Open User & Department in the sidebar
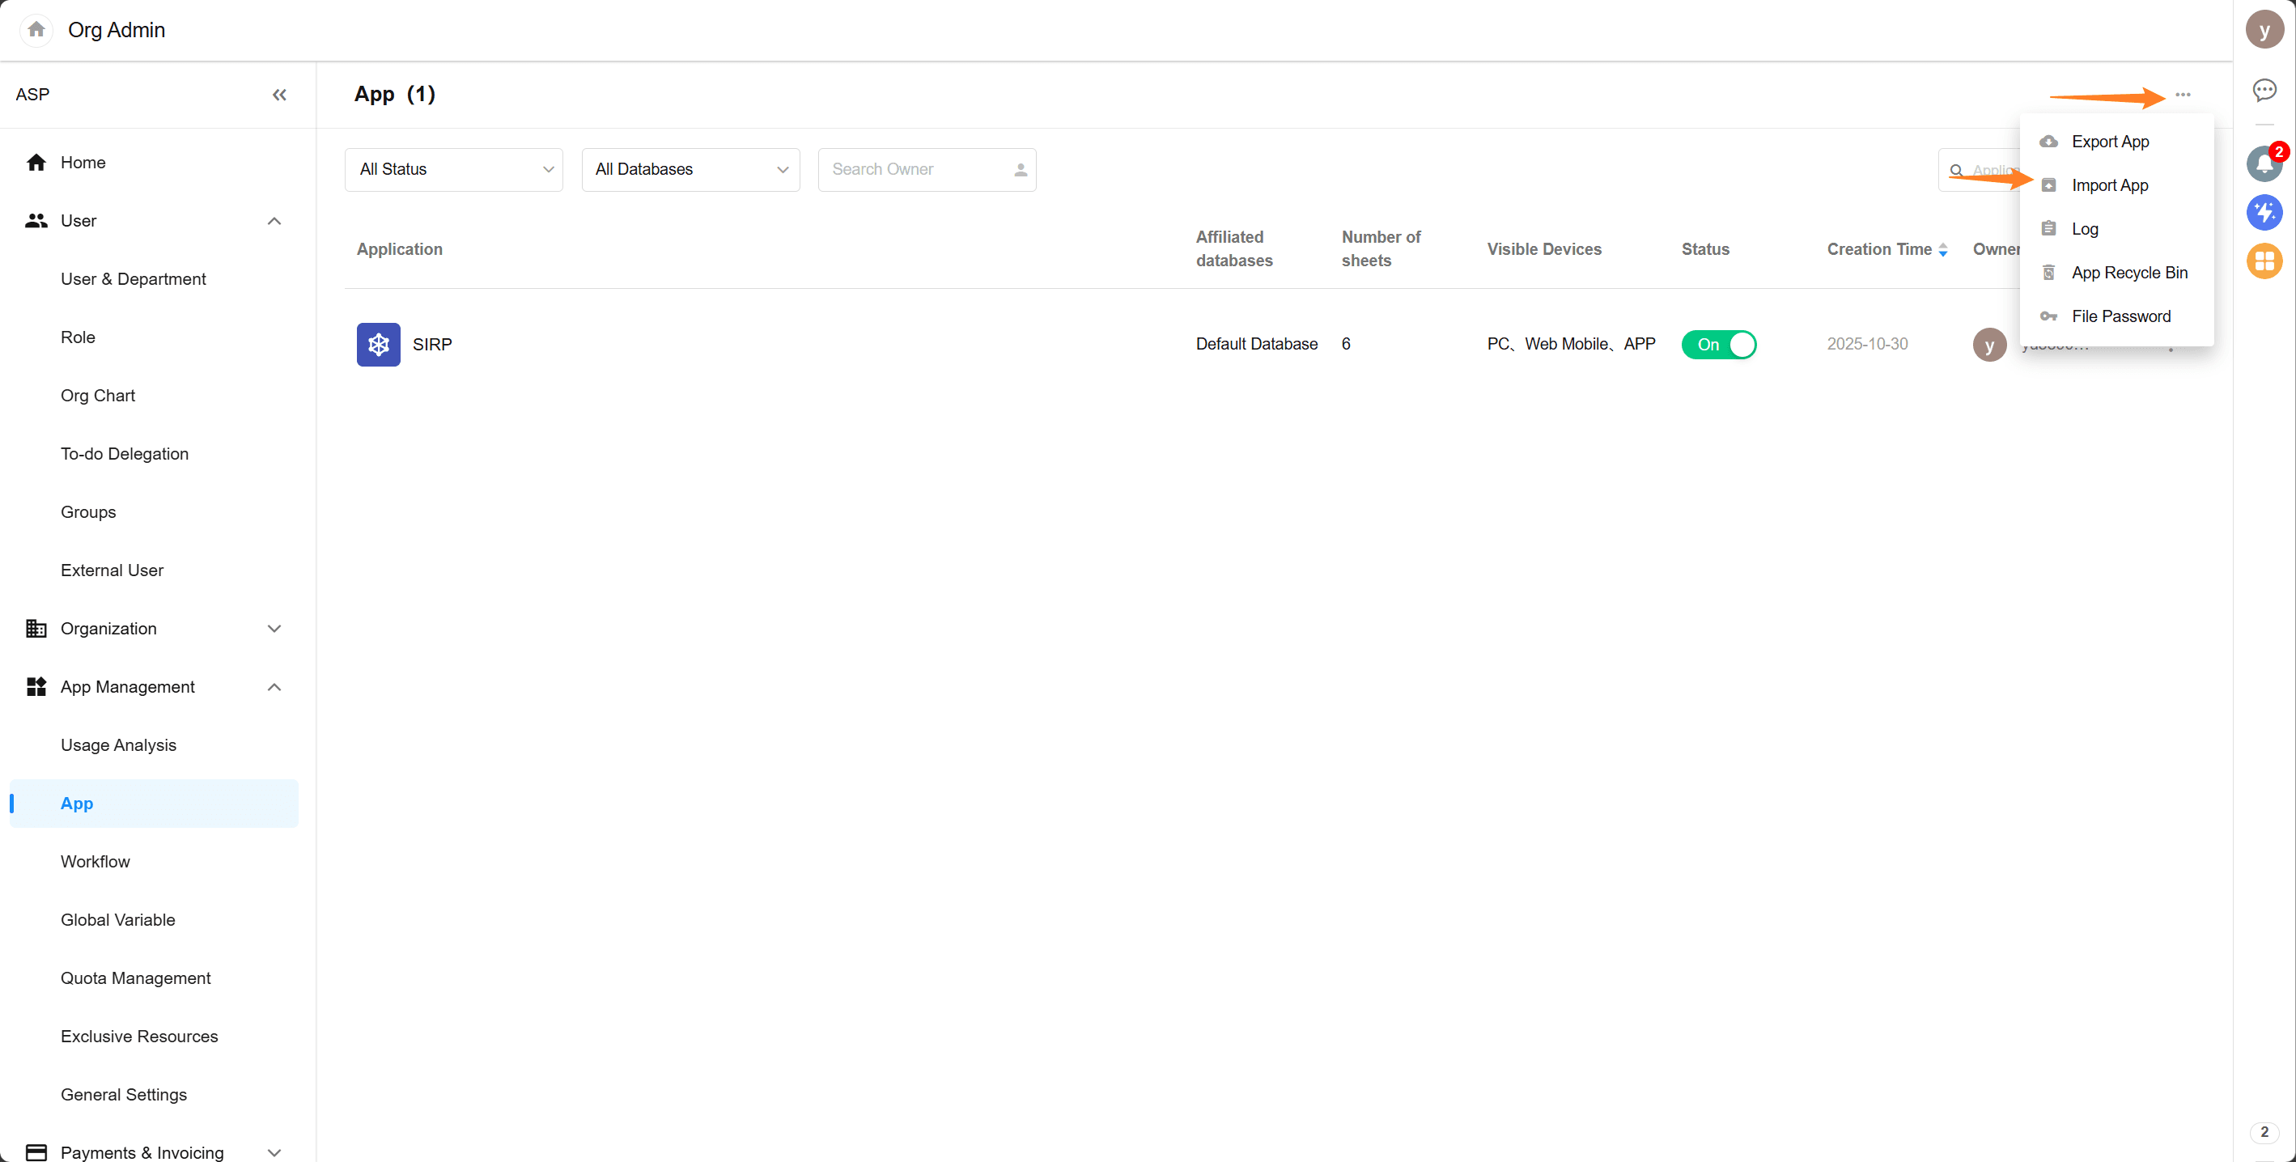 click(x=133, y=279)
